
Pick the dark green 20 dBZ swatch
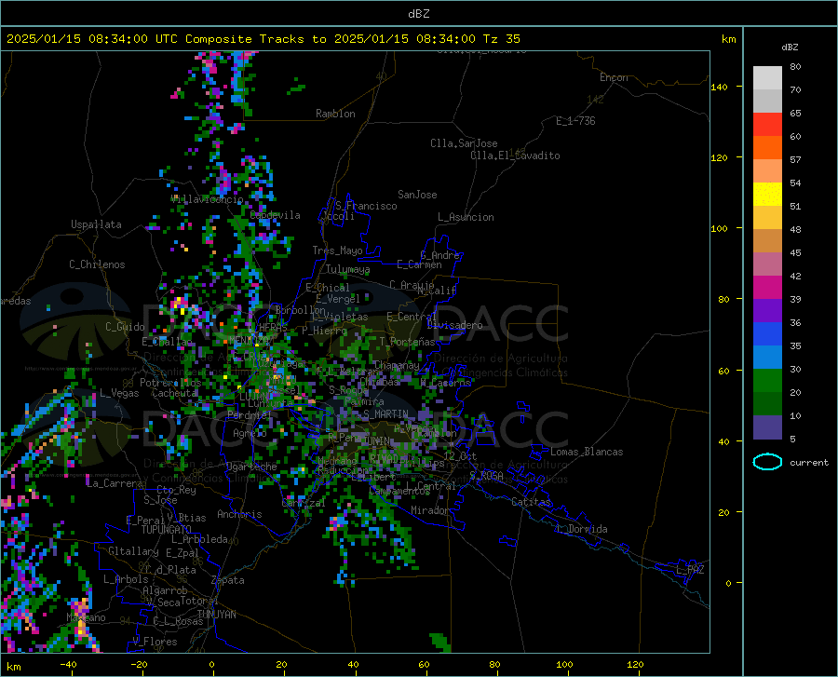[767, 404]
